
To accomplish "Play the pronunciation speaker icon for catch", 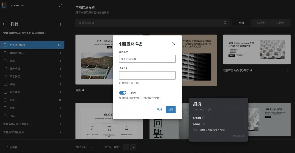I will click(x=204, y=118).
